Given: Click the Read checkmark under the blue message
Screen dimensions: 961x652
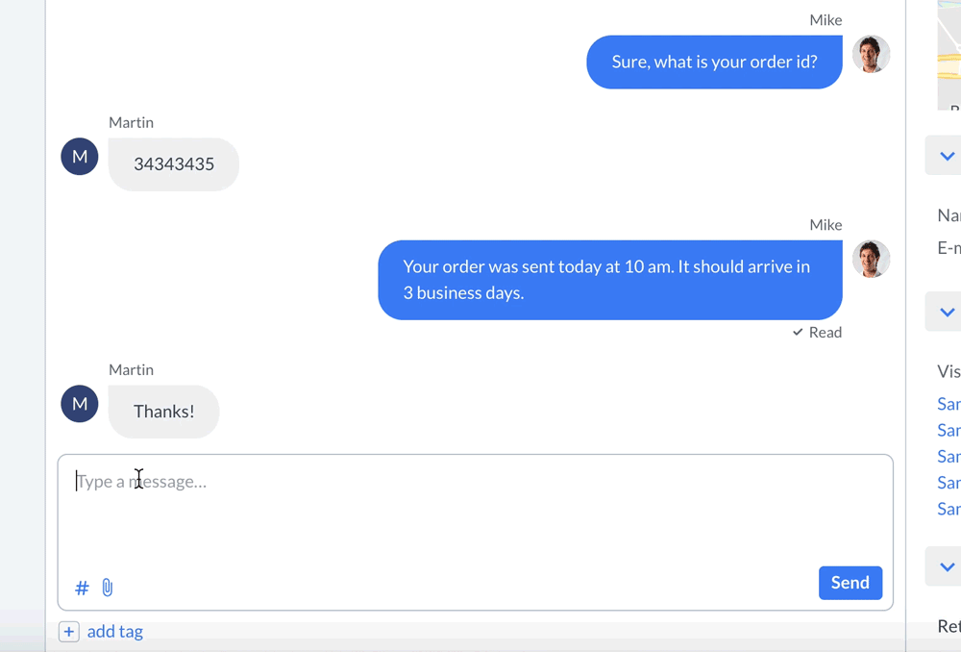Looking at the screenshot, I should pos(816,332).
